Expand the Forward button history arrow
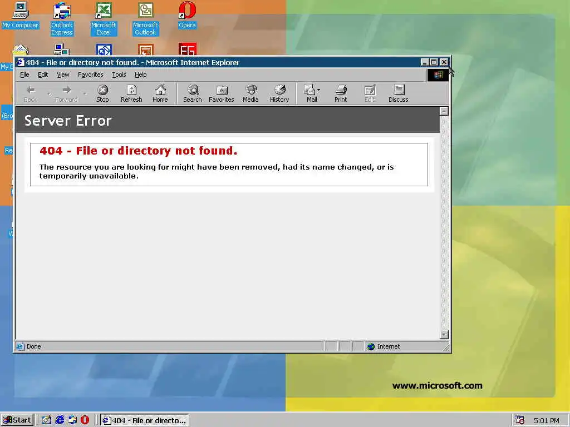The height and width of the screenshot is (427, 570). click(85, 93)
